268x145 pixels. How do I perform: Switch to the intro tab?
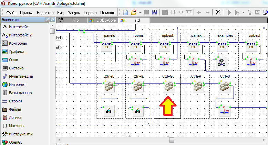(x=75, y=20)
